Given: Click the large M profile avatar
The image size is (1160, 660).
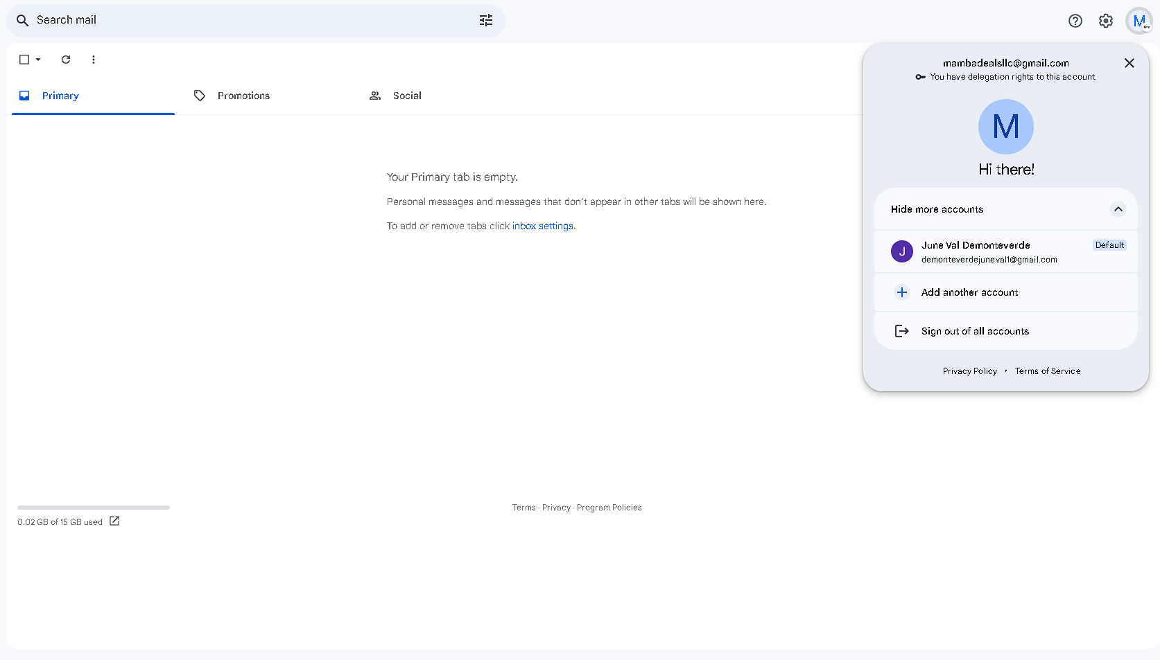Looking at the screenshot, I should pos(1006,127).
